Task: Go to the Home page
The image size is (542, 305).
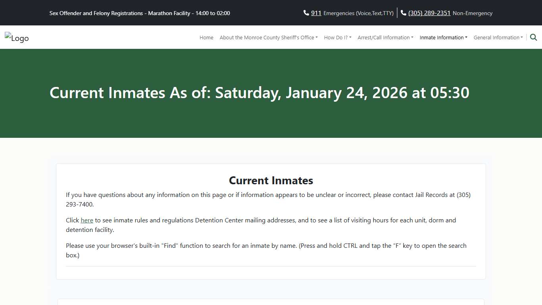Action: [206, 38]
